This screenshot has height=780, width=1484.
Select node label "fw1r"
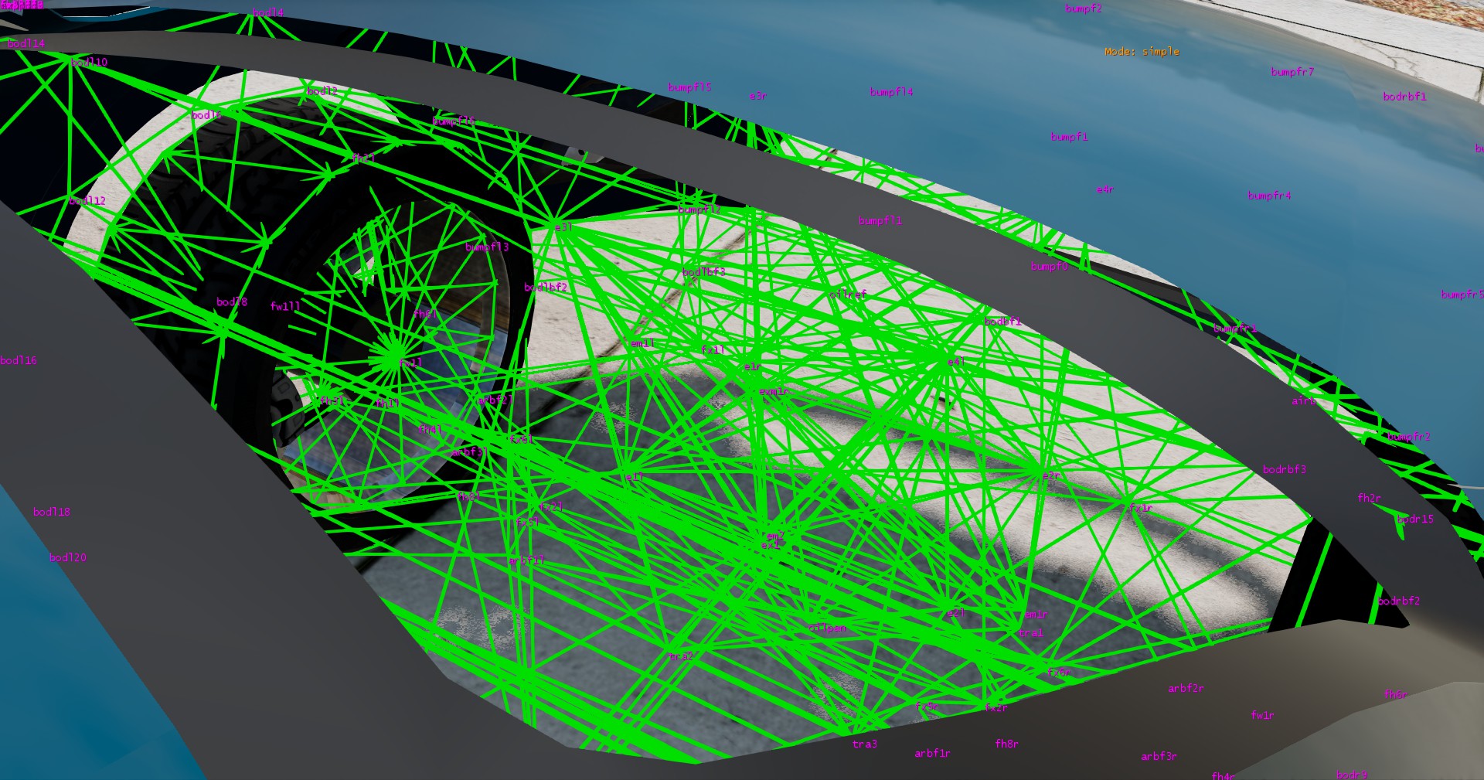(1262, 715)
